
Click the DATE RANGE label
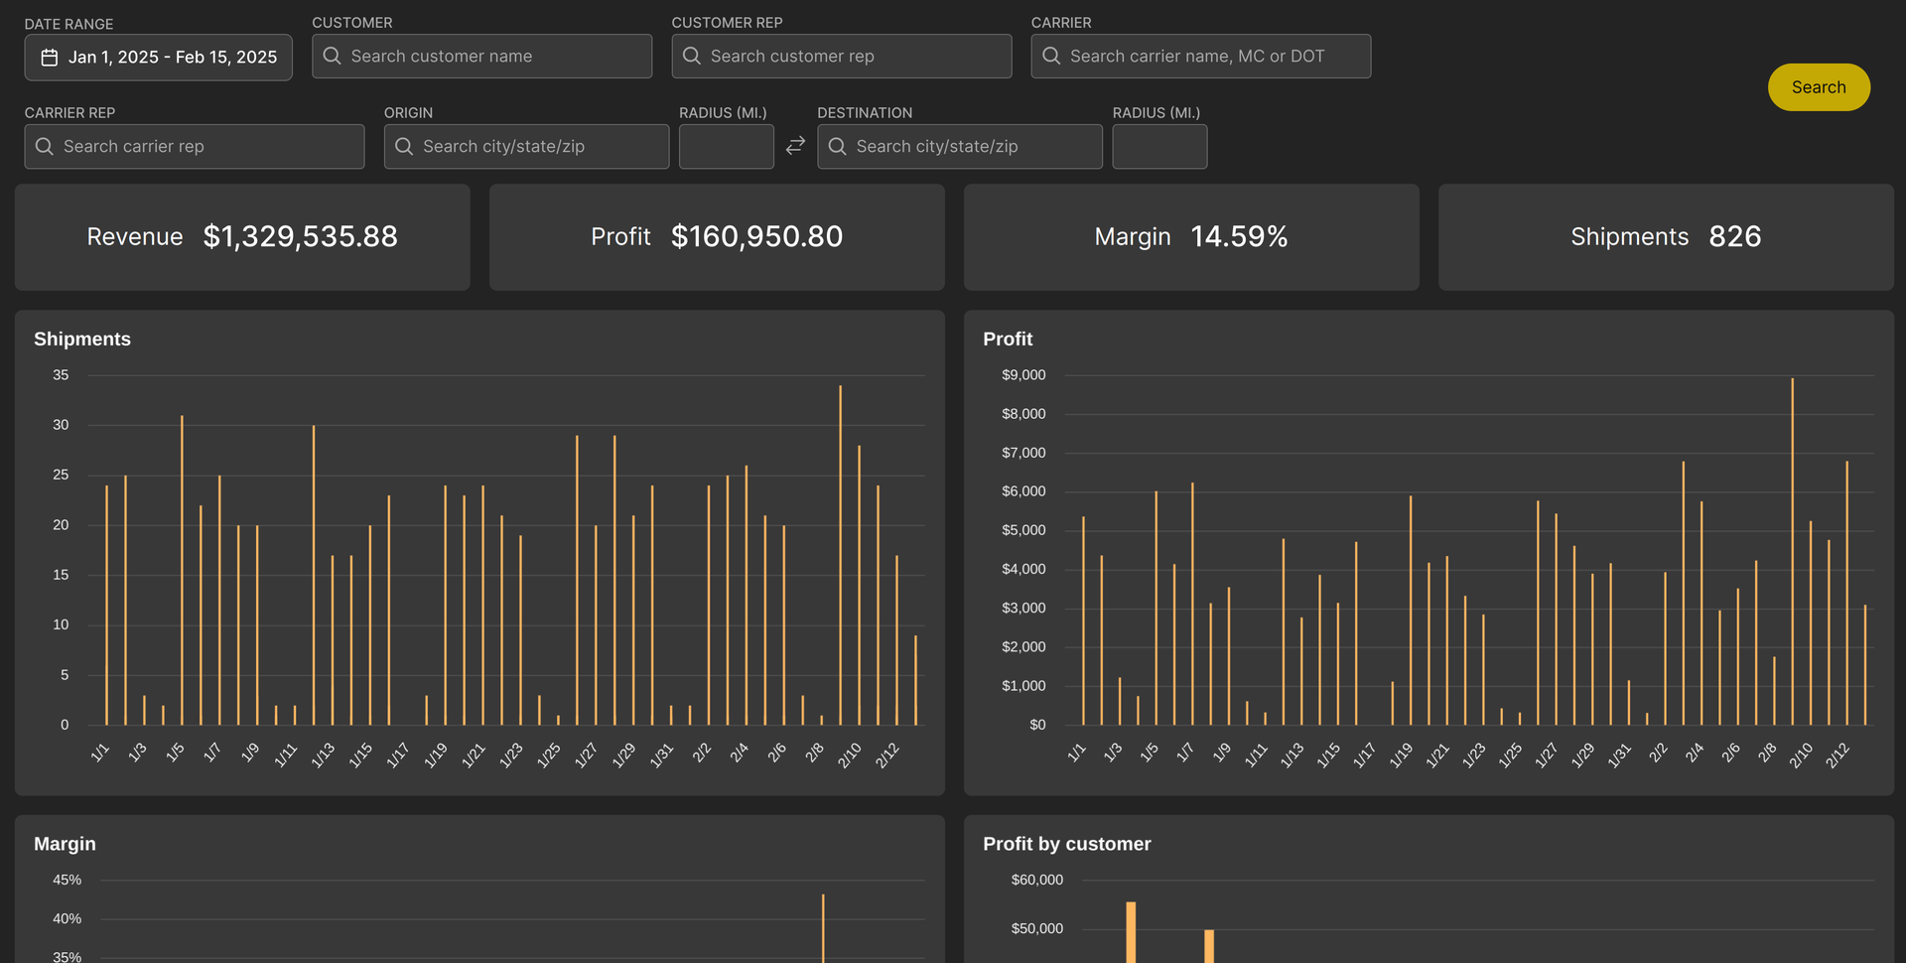tap(68, 24)
